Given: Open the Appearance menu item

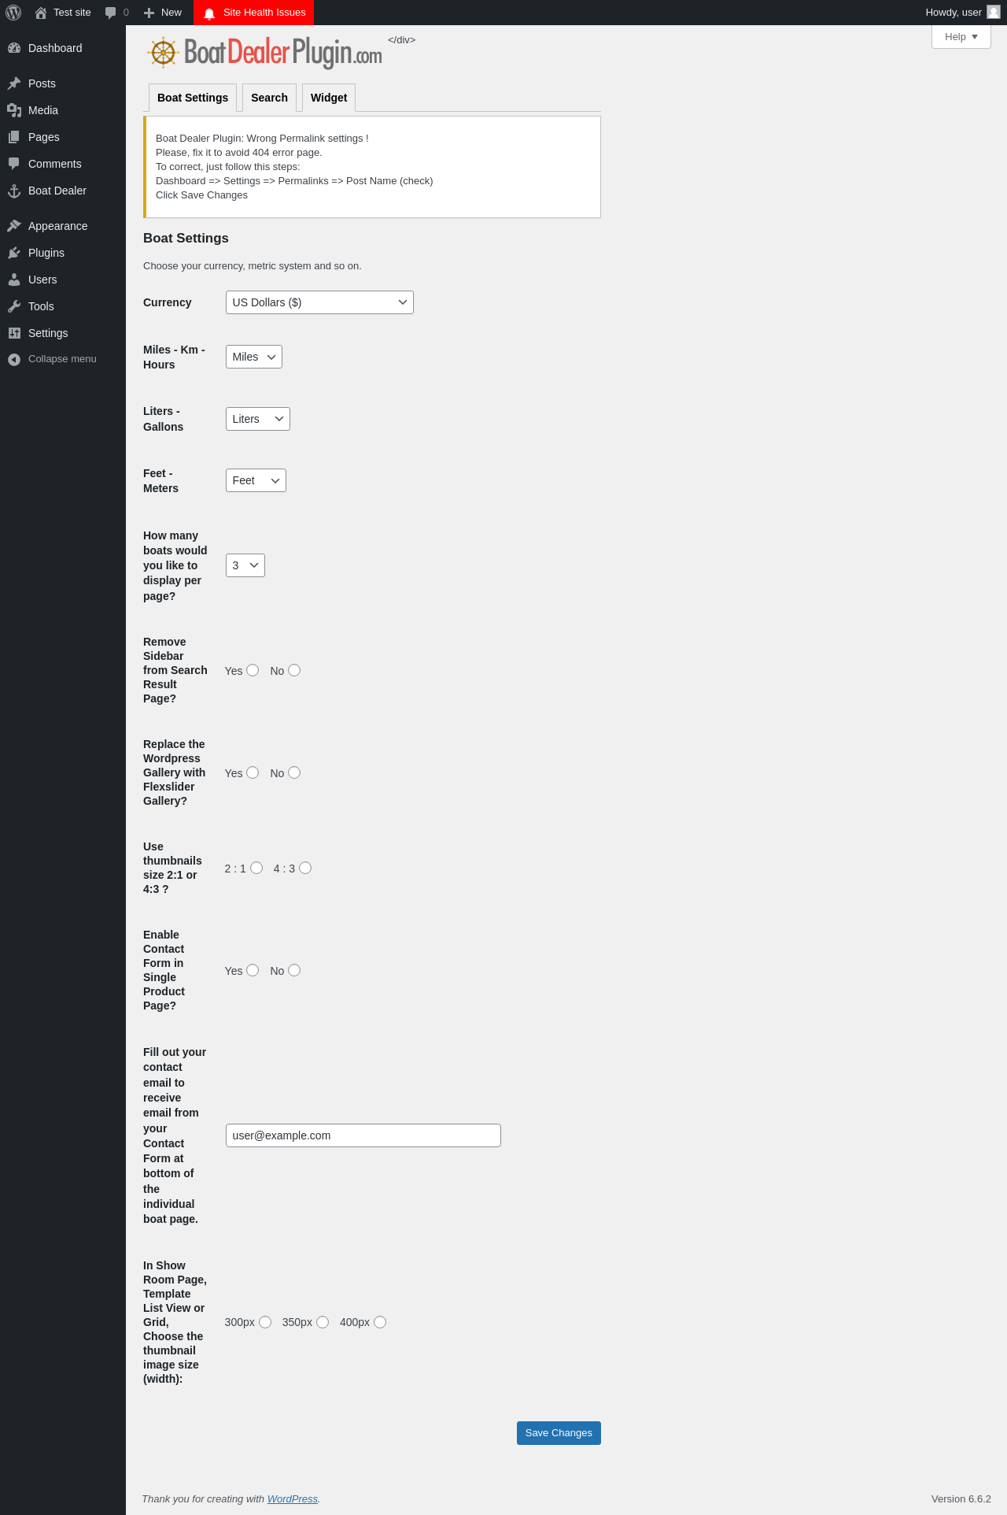Looking at the screenshot, I should coord(63,226).
